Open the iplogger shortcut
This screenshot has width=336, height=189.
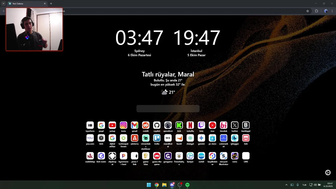(x=235, y=138)
